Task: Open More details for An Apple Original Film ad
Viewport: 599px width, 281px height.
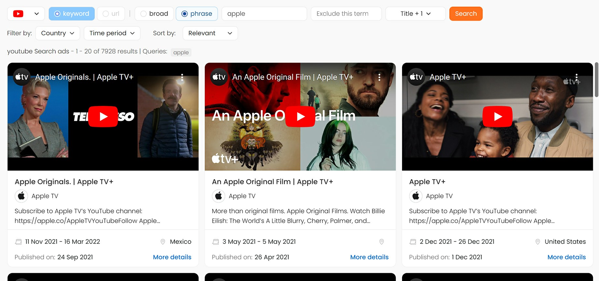Action: 369,257
